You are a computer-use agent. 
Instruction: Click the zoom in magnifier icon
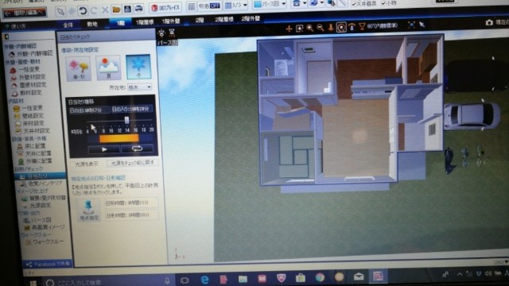tap(309, 29)
